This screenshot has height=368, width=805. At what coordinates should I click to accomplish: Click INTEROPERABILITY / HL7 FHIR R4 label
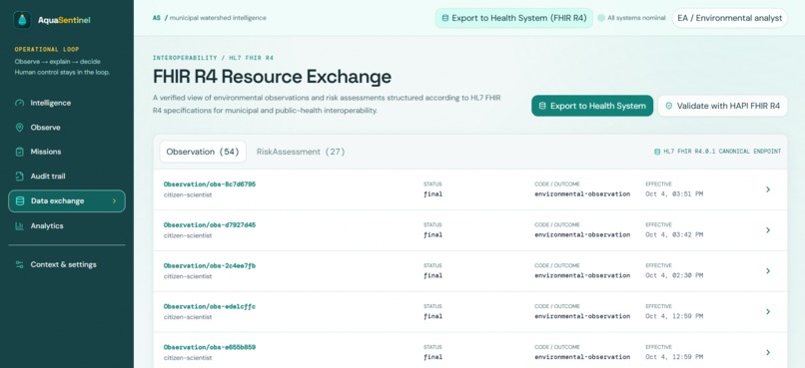click(213, 58)
